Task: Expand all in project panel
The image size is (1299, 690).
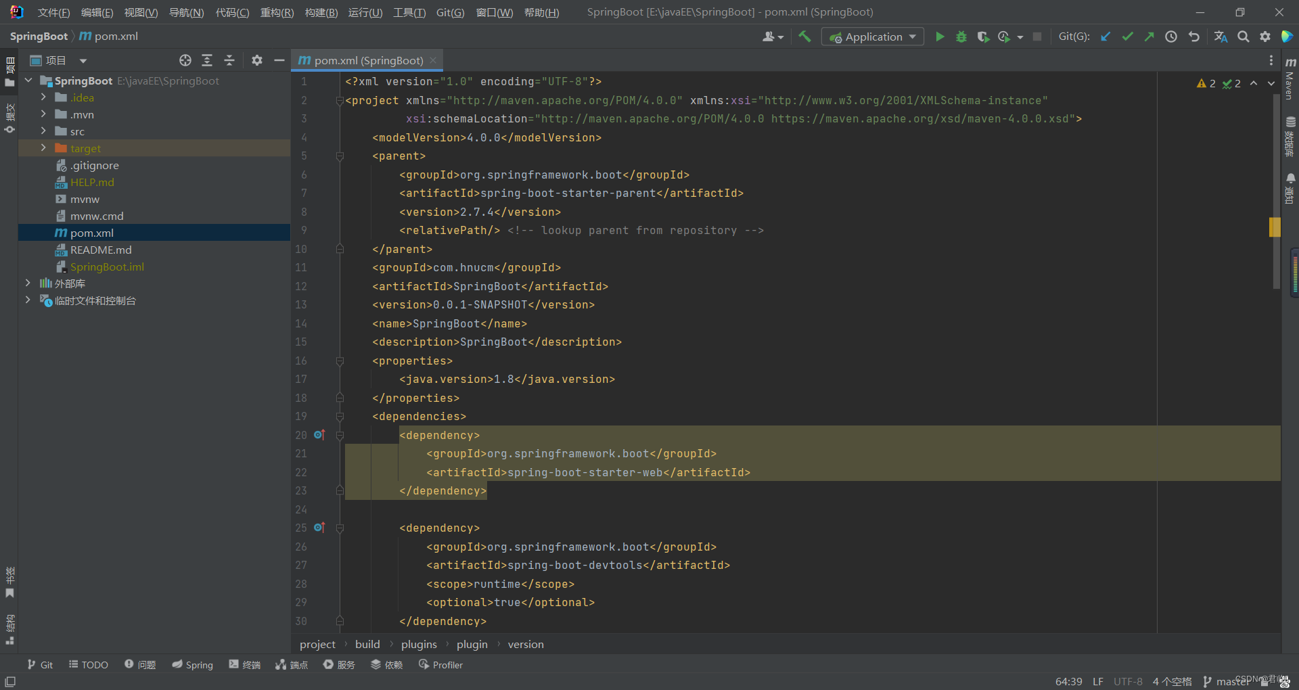Action: 207,60
